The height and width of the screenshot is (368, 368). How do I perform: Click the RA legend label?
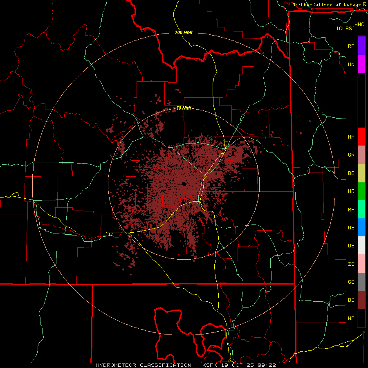pos(351,210)
